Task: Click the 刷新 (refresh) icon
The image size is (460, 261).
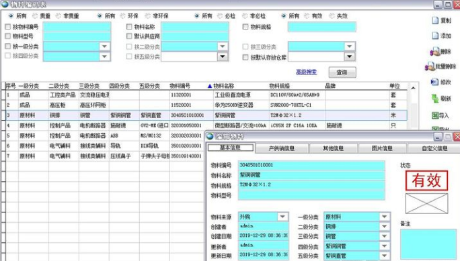Action: pyautogui.click(x=434, y=99)
